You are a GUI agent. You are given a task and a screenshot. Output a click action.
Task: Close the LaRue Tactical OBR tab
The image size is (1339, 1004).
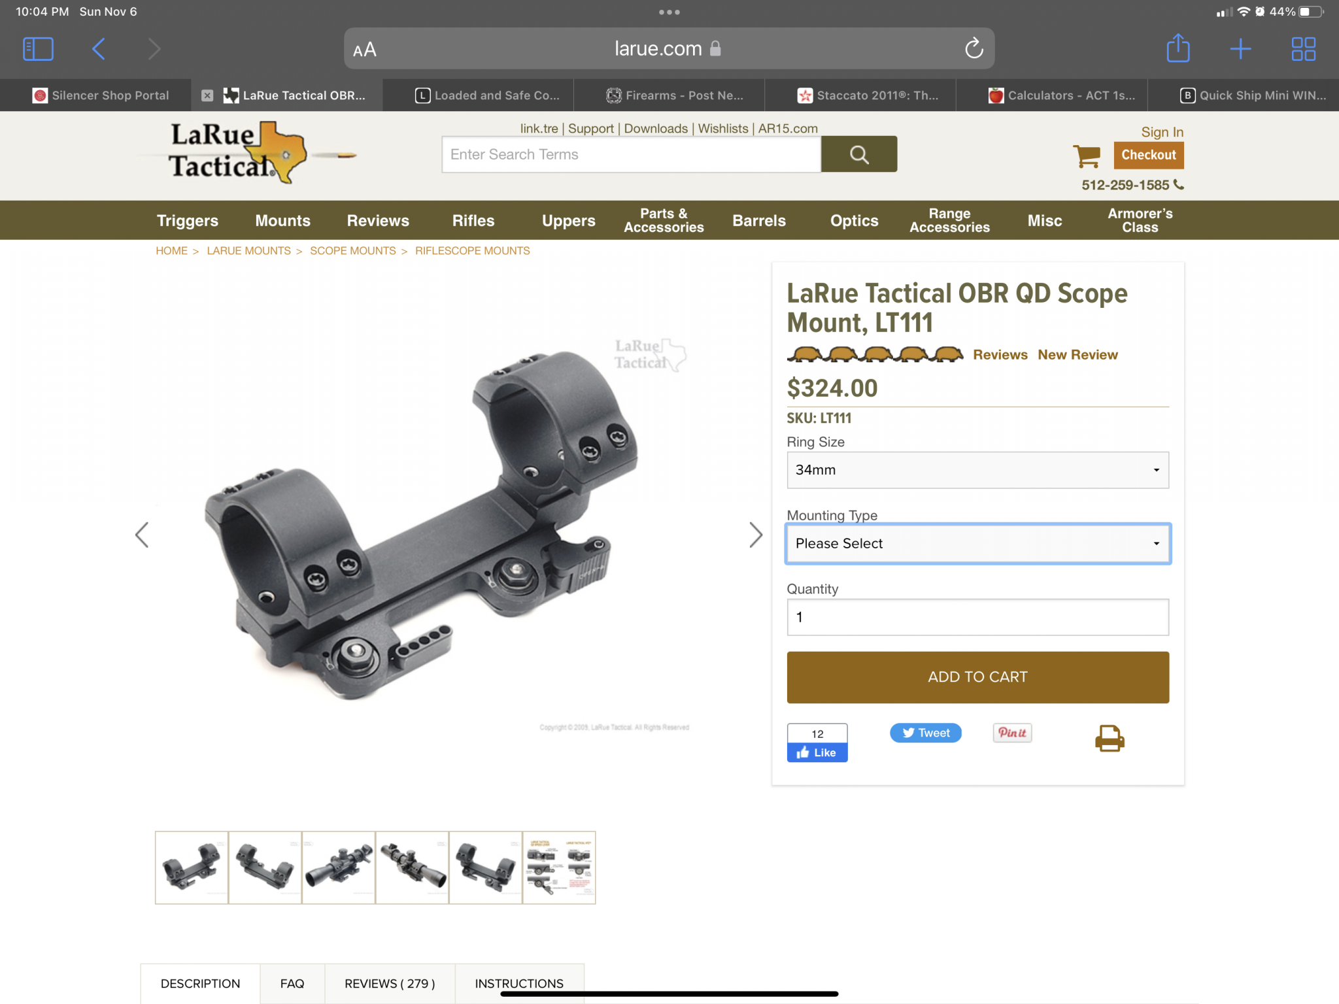(207, 95)
